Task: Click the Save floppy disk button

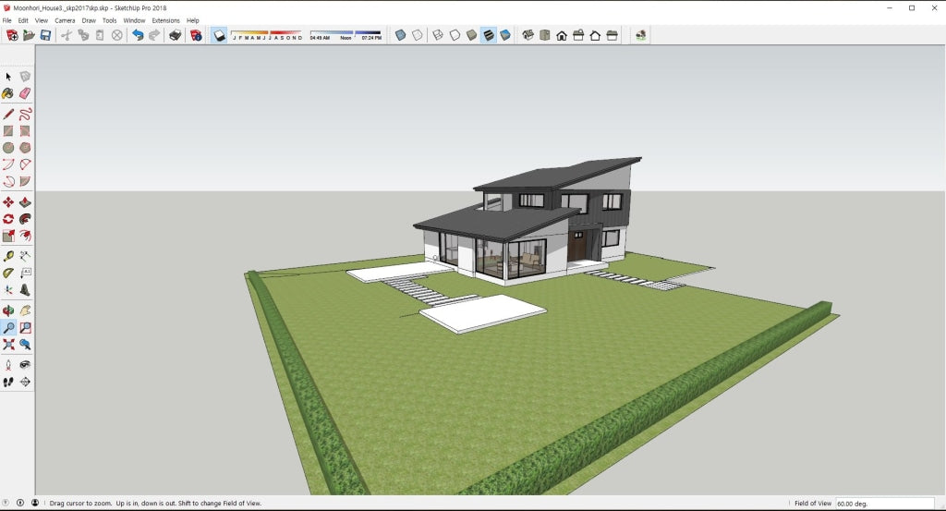Action: tap(45, 36)
